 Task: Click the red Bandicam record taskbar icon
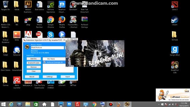111,104
